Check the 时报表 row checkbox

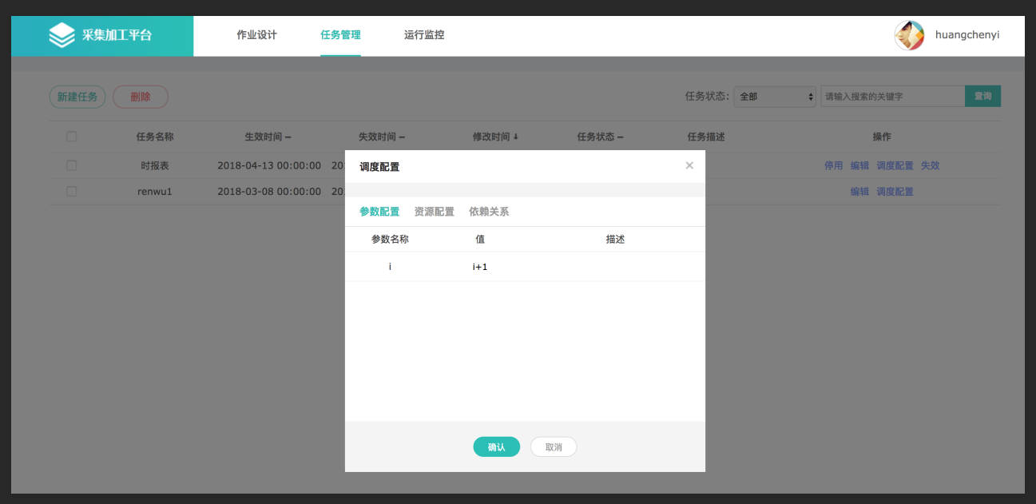click(x=72, y=165)
